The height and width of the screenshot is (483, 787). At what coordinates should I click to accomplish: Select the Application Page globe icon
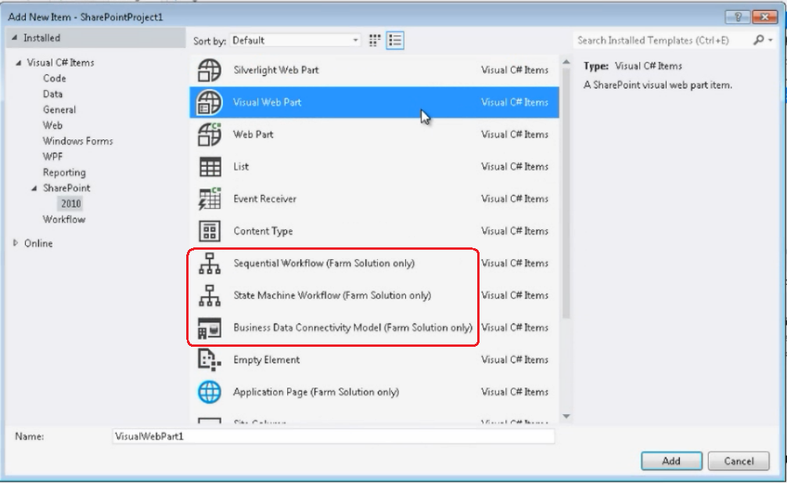[210, 391]
